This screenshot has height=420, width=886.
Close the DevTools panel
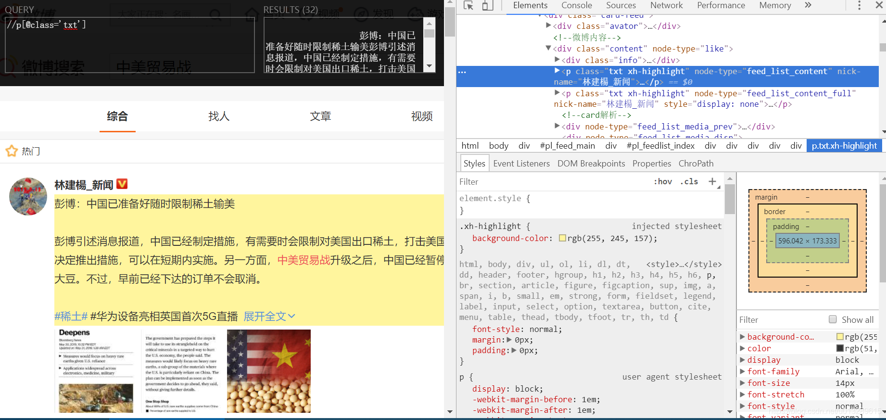click(x=879, y=5)
